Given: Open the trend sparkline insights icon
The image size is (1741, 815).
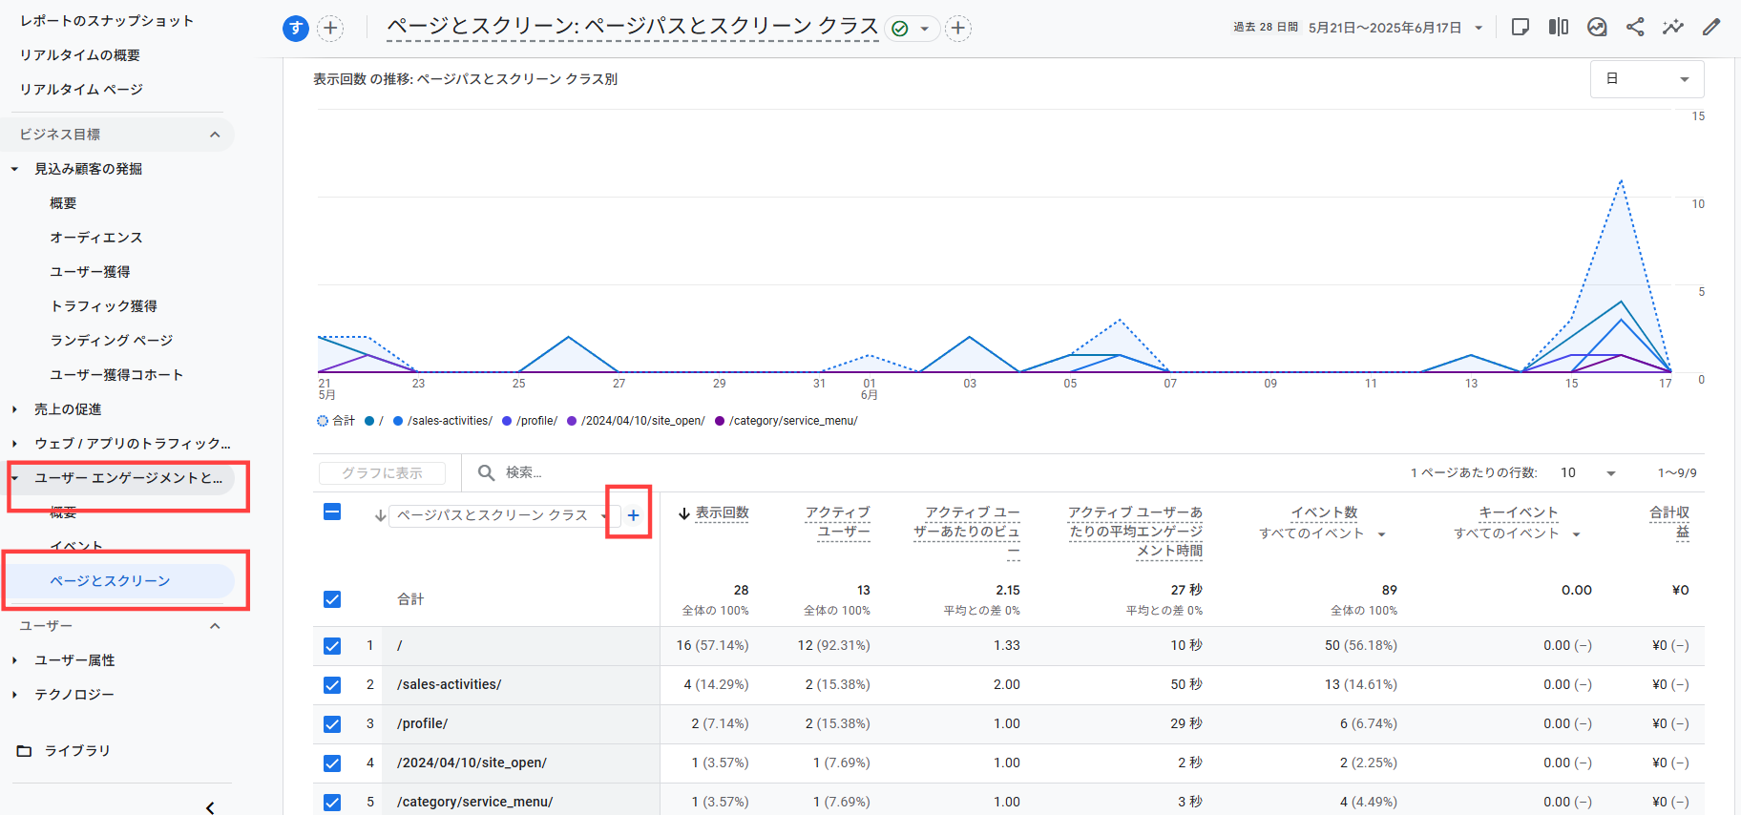Looking at the screenshot, I should pos(1673,27).
